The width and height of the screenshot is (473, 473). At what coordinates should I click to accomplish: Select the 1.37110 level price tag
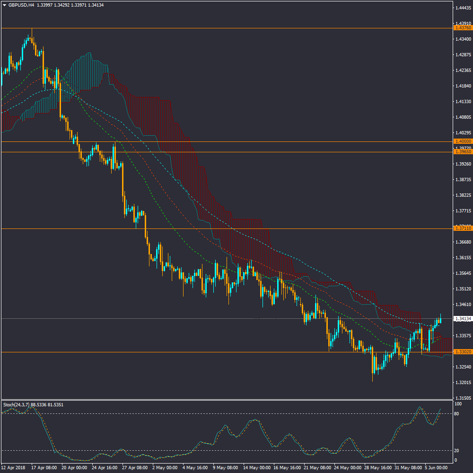pyautogui.click(x=463, y=228)
